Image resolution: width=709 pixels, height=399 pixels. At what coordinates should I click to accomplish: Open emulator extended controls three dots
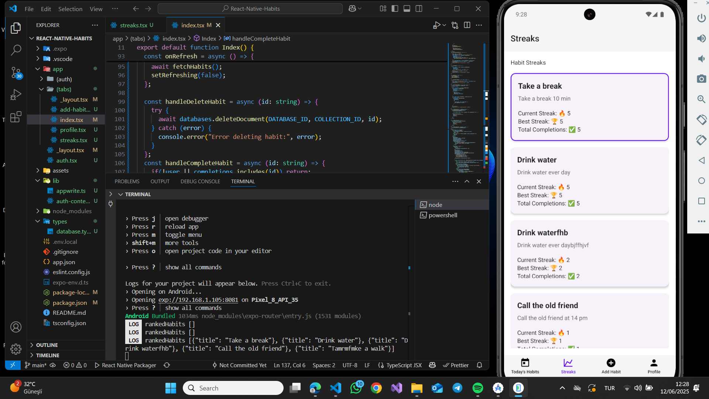tap(701, 221)
